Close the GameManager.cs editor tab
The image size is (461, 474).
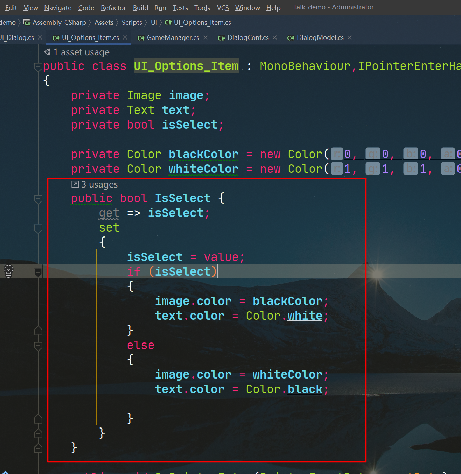point(205,37)
